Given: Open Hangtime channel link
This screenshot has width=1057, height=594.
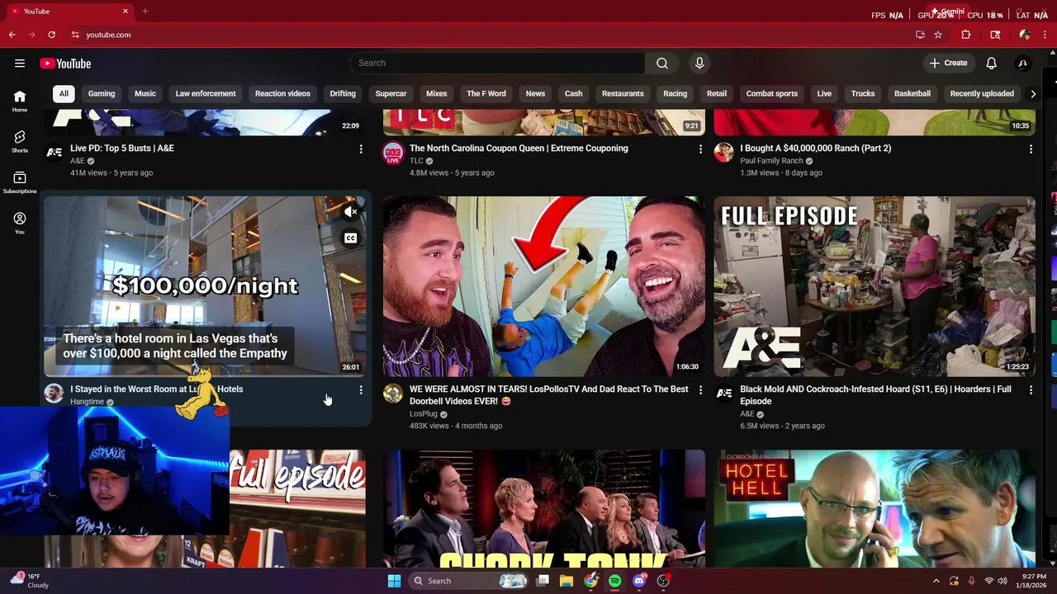Looking at the screenshot, I should click(x=87, y=402).
